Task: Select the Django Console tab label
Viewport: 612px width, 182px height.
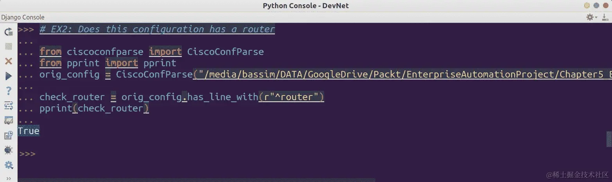Action: coord(22,17)
